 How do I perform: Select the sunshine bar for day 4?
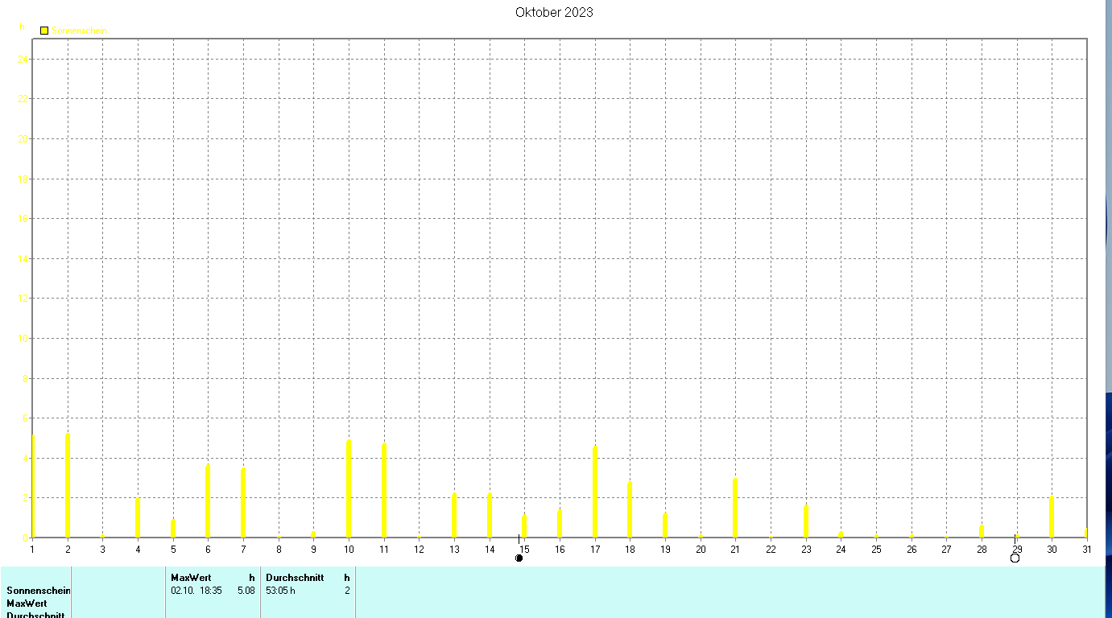(138, 517)
